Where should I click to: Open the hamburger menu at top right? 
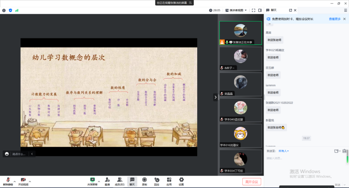pos(346,10)
